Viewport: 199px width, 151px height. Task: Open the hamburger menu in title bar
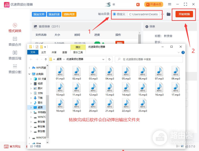pyautogui.click(x=169, y=4)
